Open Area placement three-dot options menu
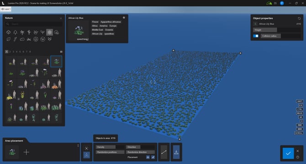This screenshot has width=306, height=164. click(78, 145)
